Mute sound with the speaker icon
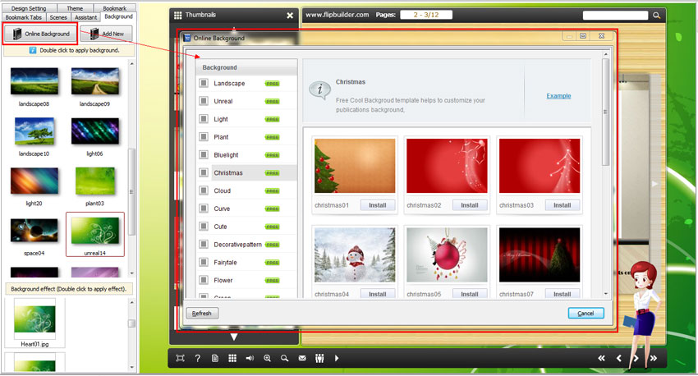698x376 pixels. click(x=250, y=358)
